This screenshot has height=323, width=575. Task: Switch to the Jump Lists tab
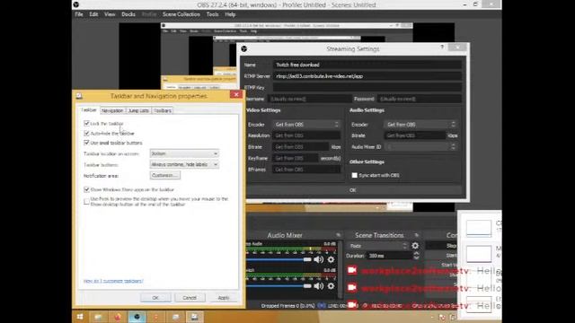pos(138,110)
